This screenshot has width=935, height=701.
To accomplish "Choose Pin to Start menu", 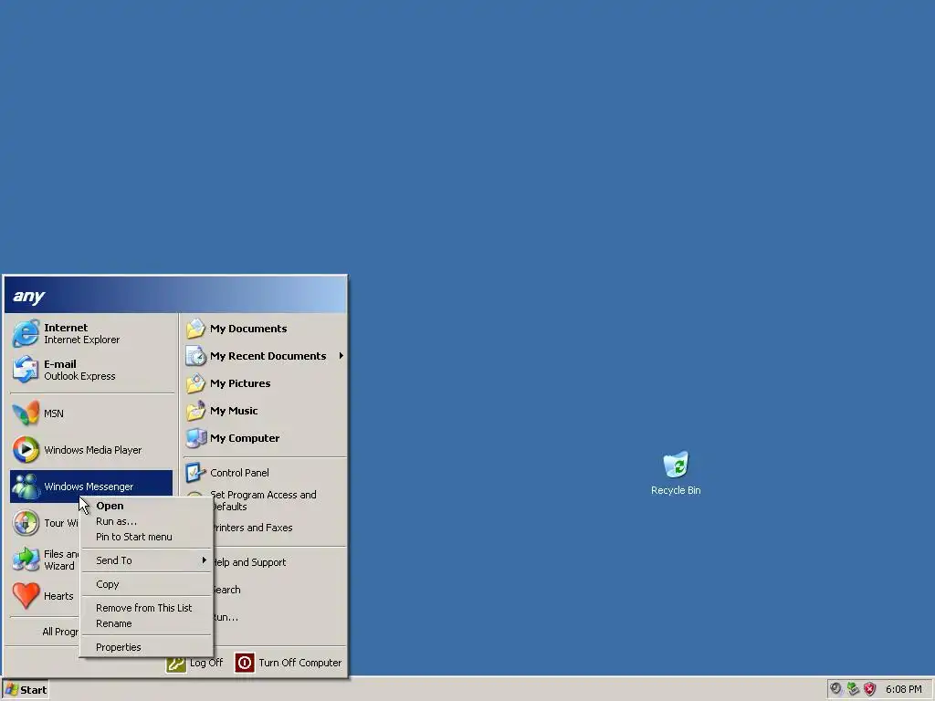I will click(146, 537).
